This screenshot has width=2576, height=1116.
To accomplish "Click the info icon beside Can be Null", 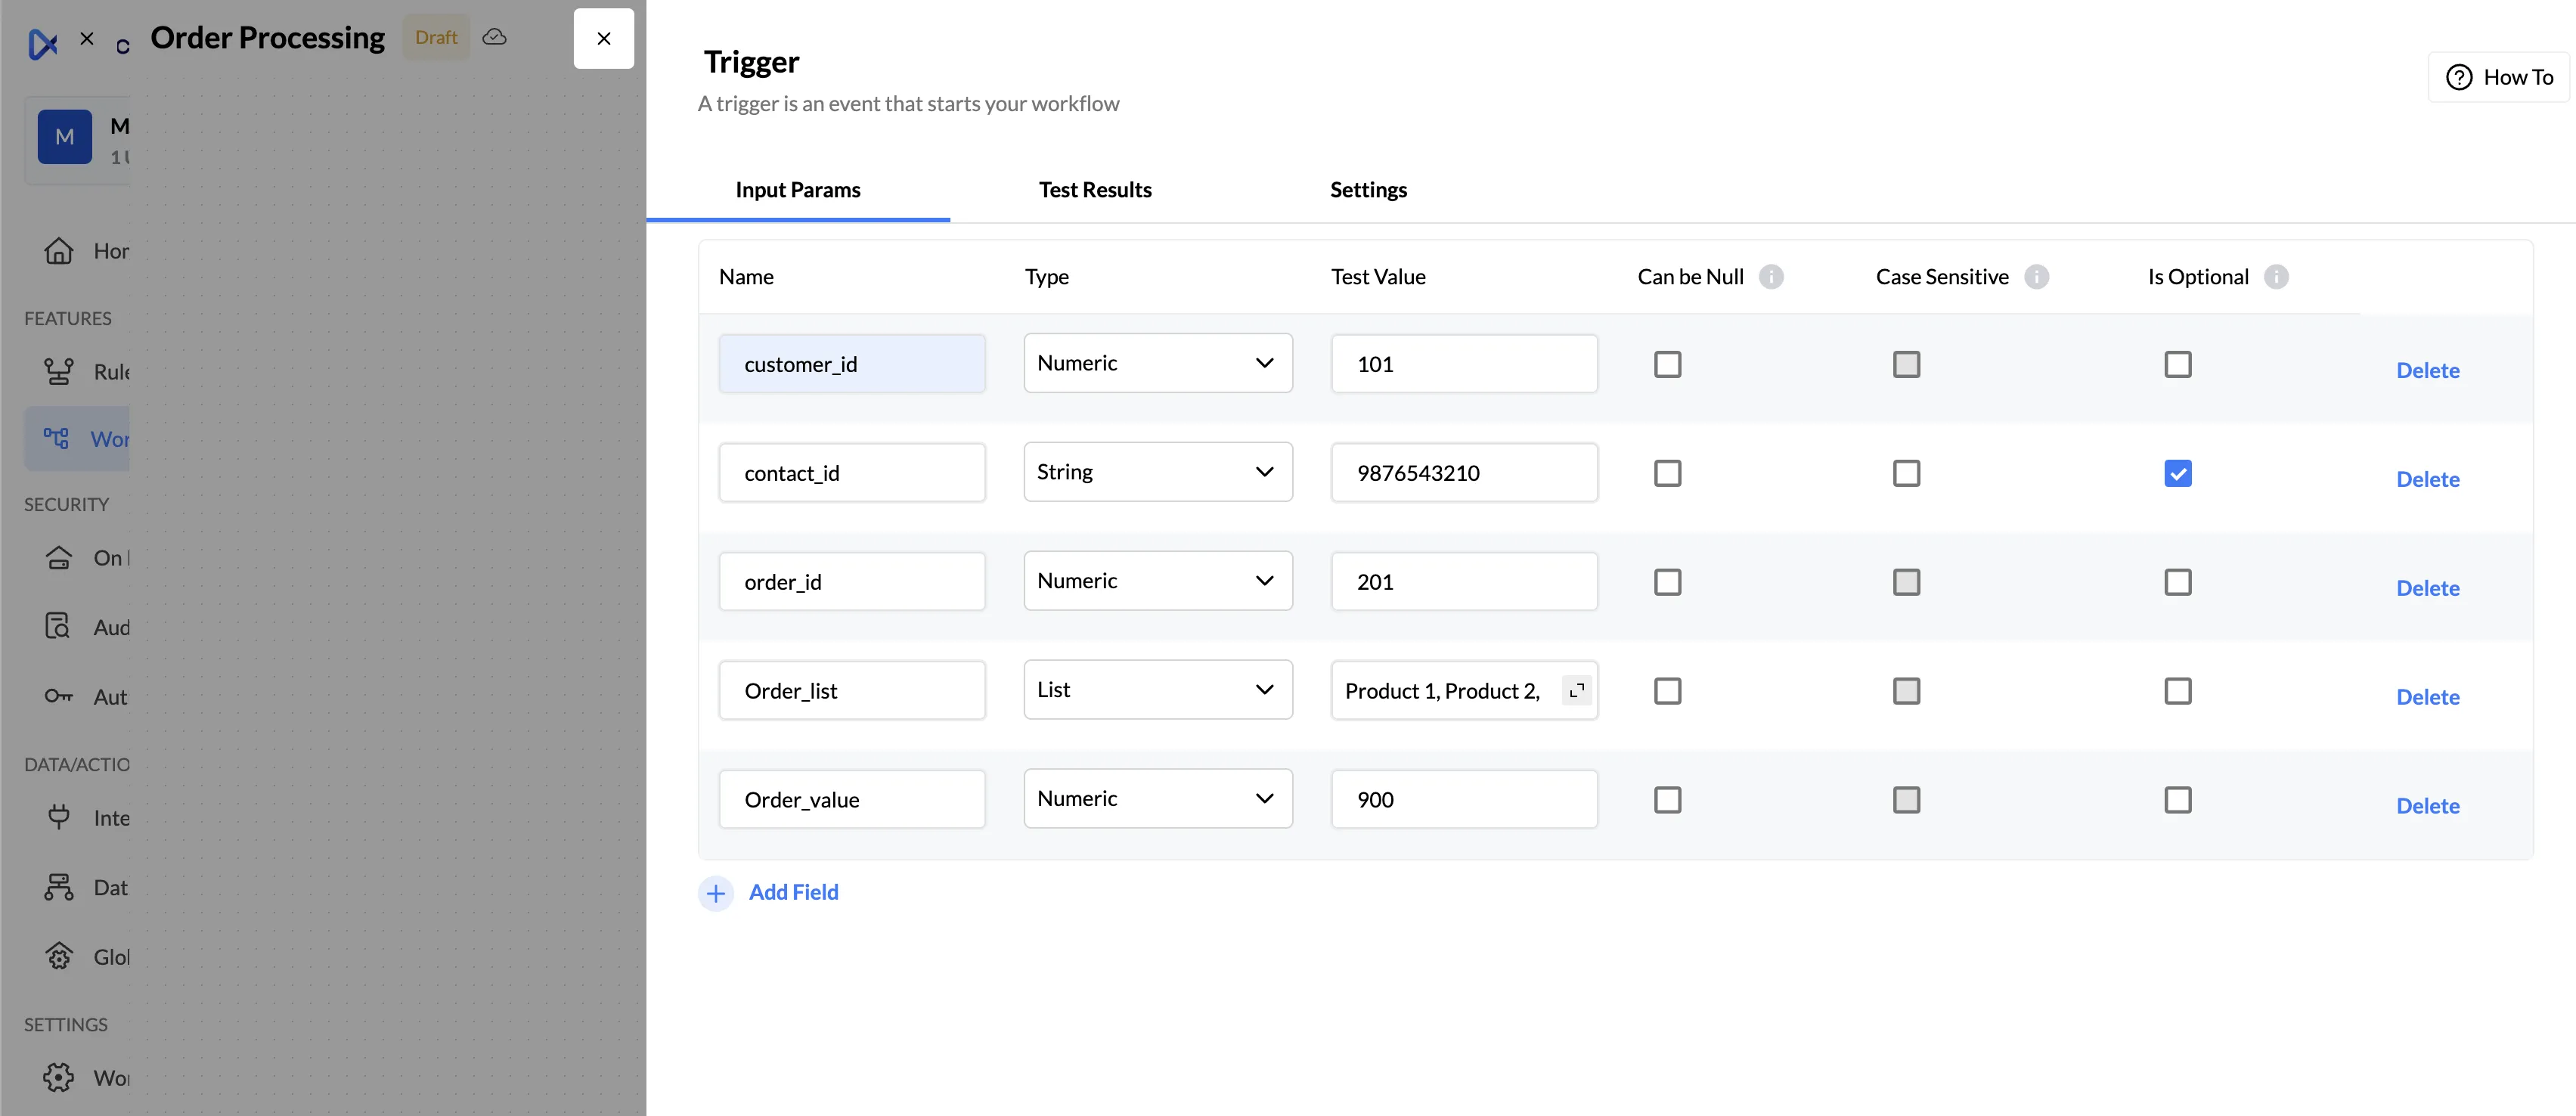I will pos(1771,277).
